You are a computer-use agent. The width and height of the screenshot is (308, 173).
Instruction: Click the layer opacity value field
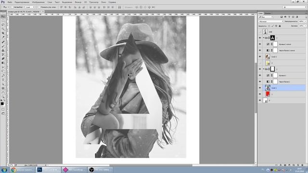coord(301,21)
